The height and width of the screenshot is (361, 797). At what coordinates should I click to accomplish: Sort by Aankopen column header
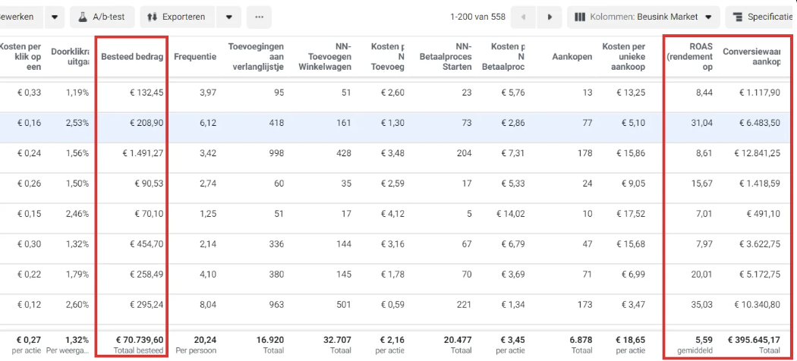click(x=572, y=57)
